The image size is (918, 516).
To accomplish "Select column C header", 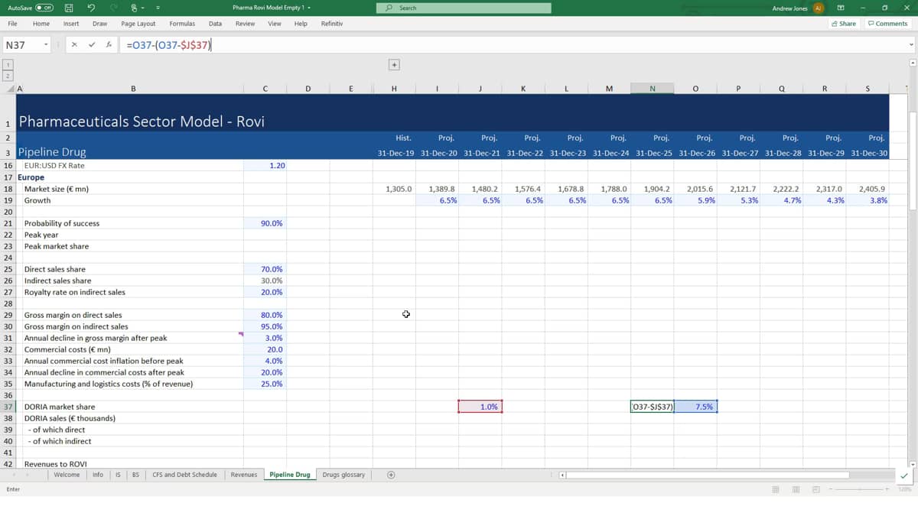I will (265, 89).
